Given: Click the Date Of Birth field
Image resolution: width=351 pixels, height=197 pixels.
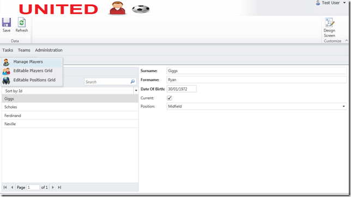Looking at the screenshot, I should click(x=181, y=88).
